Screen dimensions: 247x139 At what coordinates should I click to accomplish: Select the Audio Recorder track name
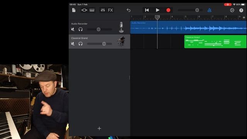pos(79,24)
